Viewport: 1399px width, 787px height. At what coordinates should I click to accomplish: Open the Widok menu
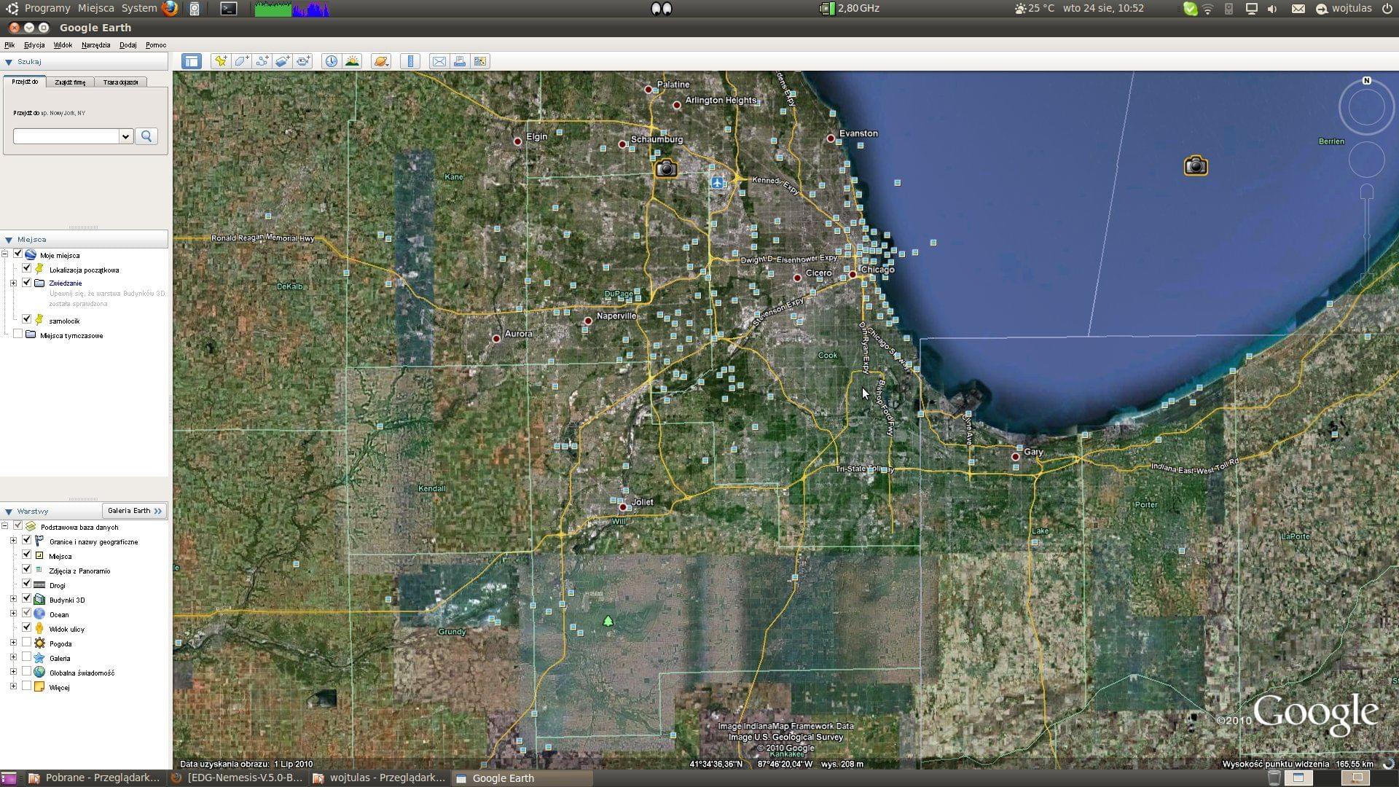pos(63,45)
